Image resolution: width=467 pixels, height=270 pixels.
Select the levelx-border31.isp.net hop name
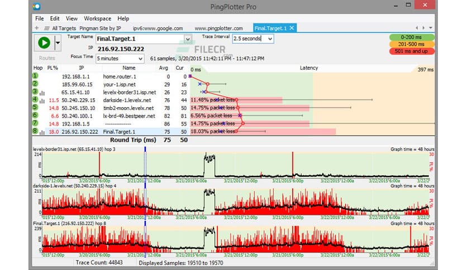(130, 93)
